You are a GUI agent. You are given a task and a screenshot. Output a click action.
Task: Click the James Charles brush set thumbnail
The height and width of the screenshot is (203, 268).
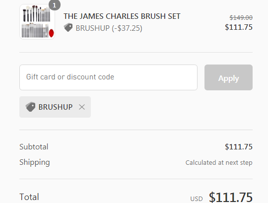[x=37, y=22]
